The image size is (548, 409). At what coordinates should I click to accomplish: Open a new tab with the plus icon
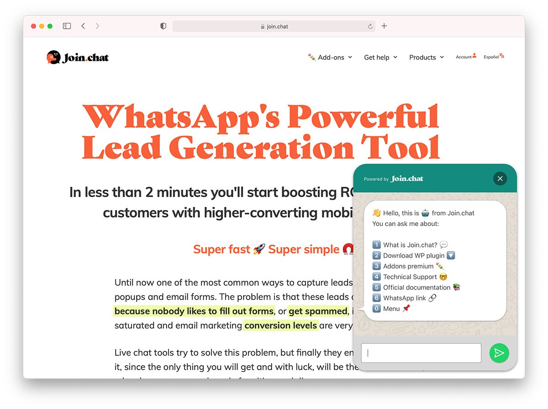(384, 26)
